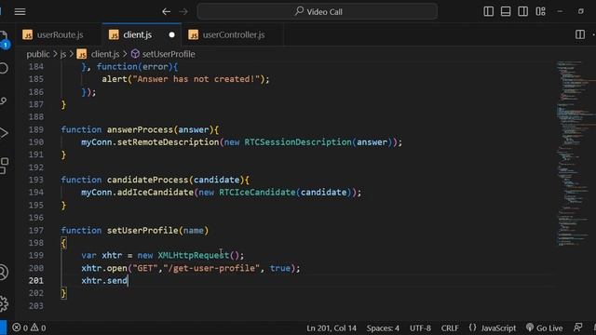The image size is (596, 335).
Task: Place the cursor after xhtr.send
Action: coord(129,281)
